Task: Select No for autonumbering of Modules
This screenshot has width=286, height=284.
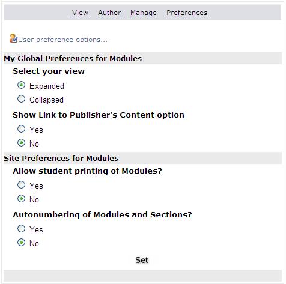Action: [21, 243]
